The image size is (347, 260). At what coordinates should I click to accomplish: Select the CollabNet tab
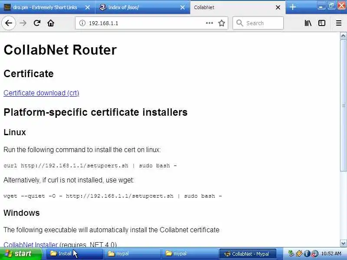click(238, 7)
